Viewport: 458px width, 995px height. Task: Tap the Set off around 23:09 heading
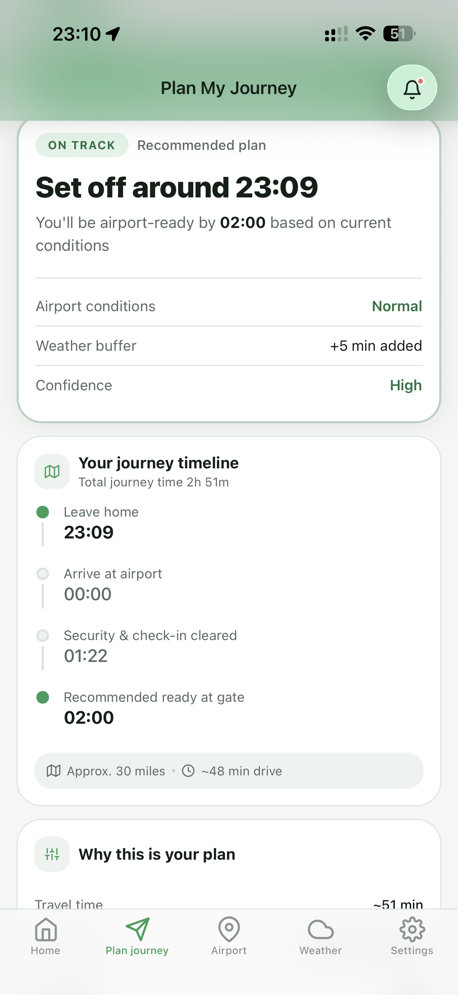click(x=177, y=187)
